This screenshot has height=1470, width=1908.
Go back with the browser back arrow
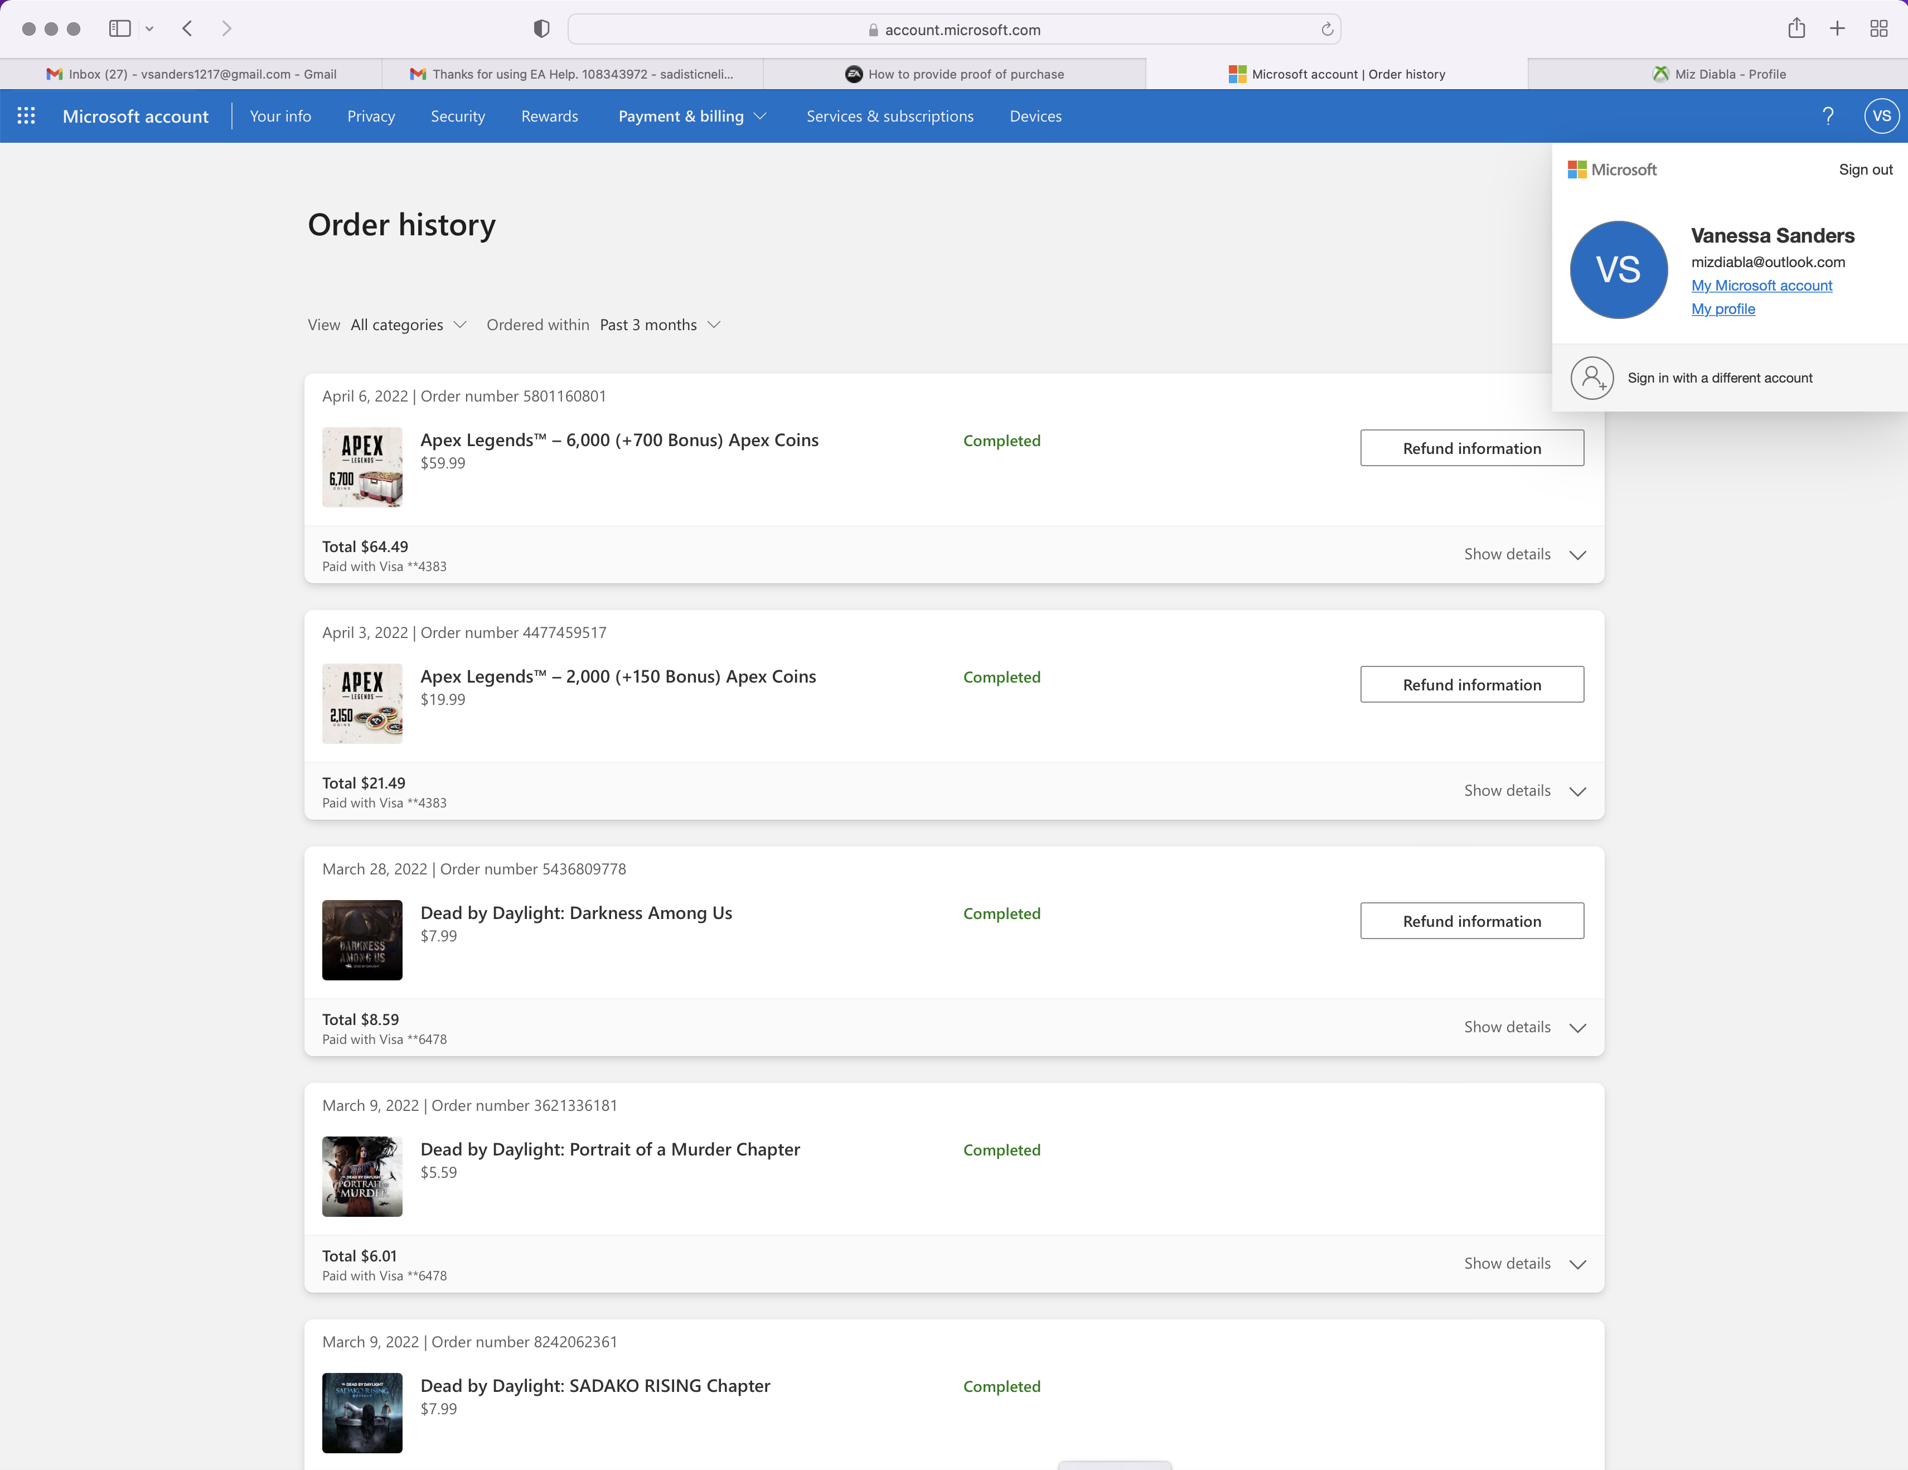187,29
